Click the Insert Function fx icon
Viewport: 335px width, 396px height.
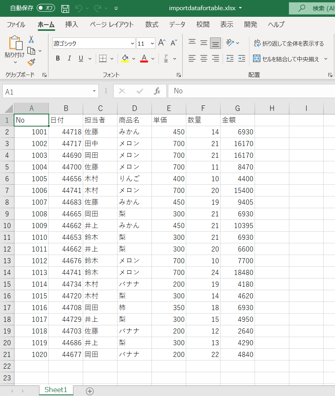tap(157, 91)
